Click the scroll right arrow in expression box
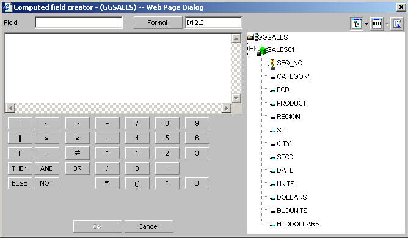This screenshot has height=238, width=408. pos(227,108)
